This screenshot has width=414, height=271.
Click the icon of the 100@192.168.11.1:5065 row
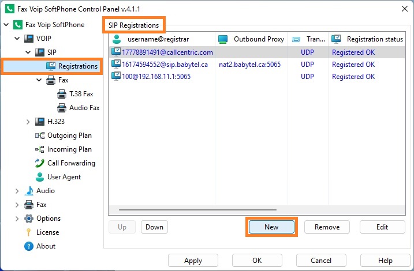(x=116, y=76)
